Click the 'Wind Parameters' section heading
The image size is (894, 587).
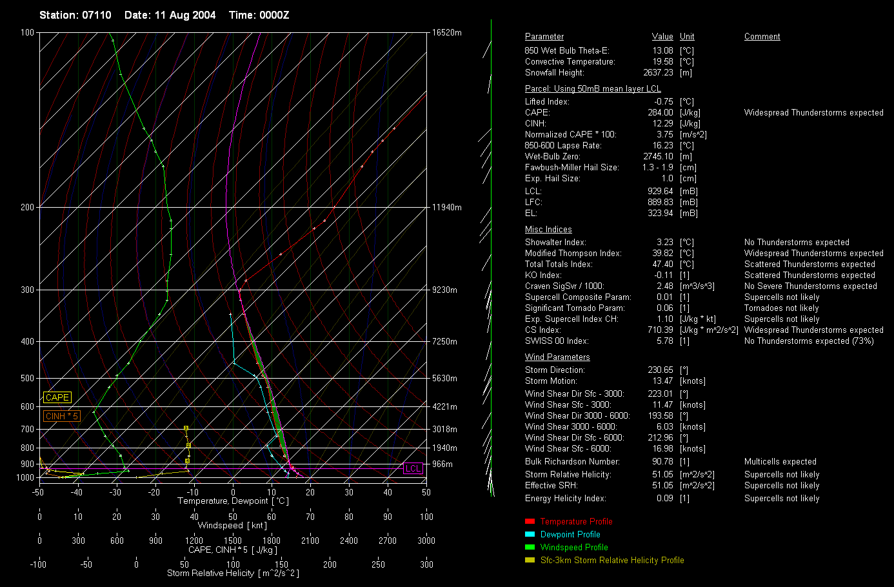point(557,357)
